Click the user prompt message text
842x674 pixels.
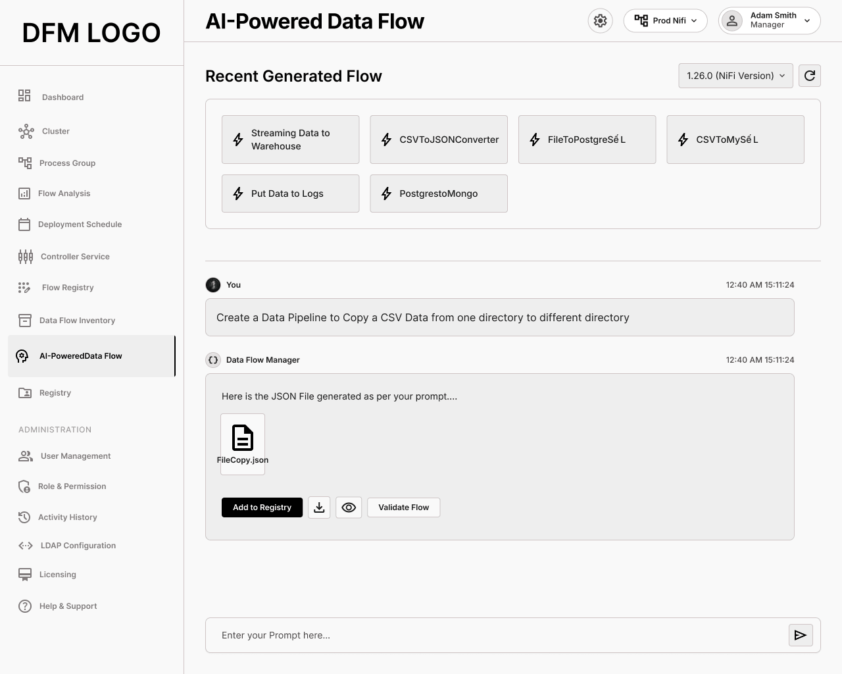click(423, 317)
